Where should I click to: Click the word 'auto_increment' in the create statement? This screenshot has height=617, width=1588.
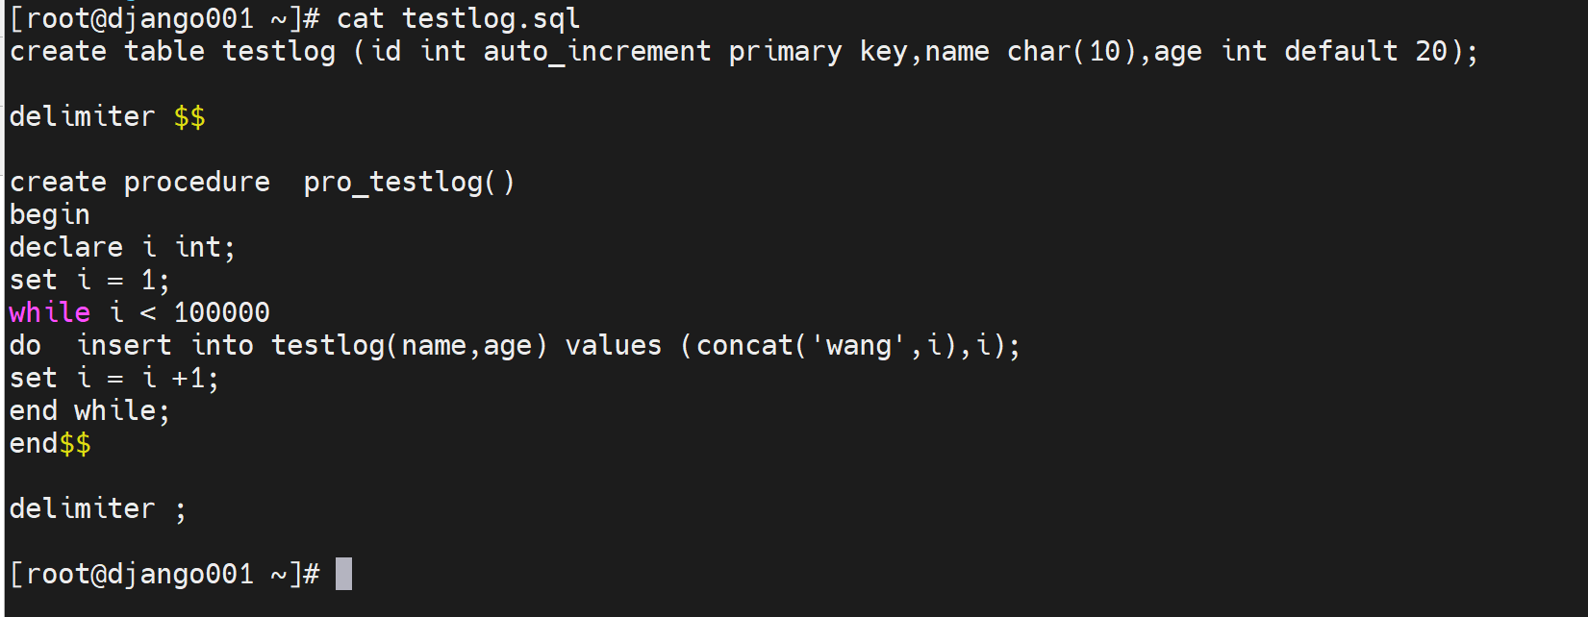596,51
